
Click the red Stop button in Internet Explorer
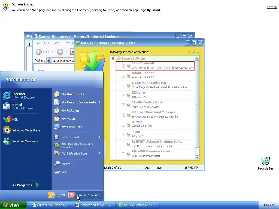coord(72,52)
